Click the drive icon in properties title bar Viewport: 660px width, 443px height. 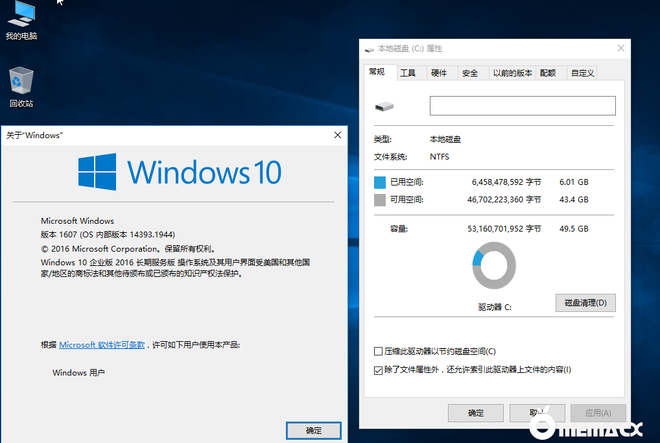click(370, 49)
